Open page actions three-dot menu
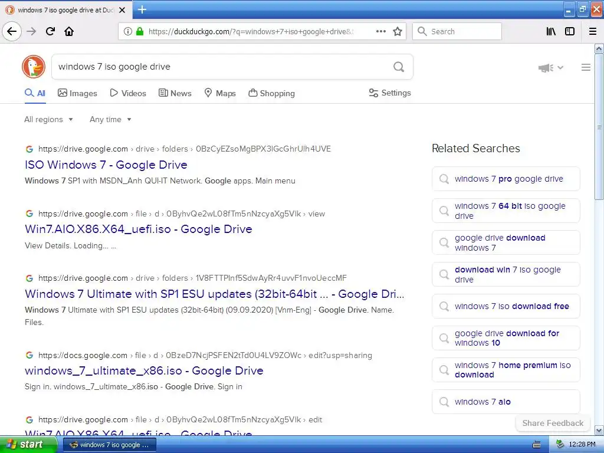Screen dimensions: 604x453 (x=381, y=31)
